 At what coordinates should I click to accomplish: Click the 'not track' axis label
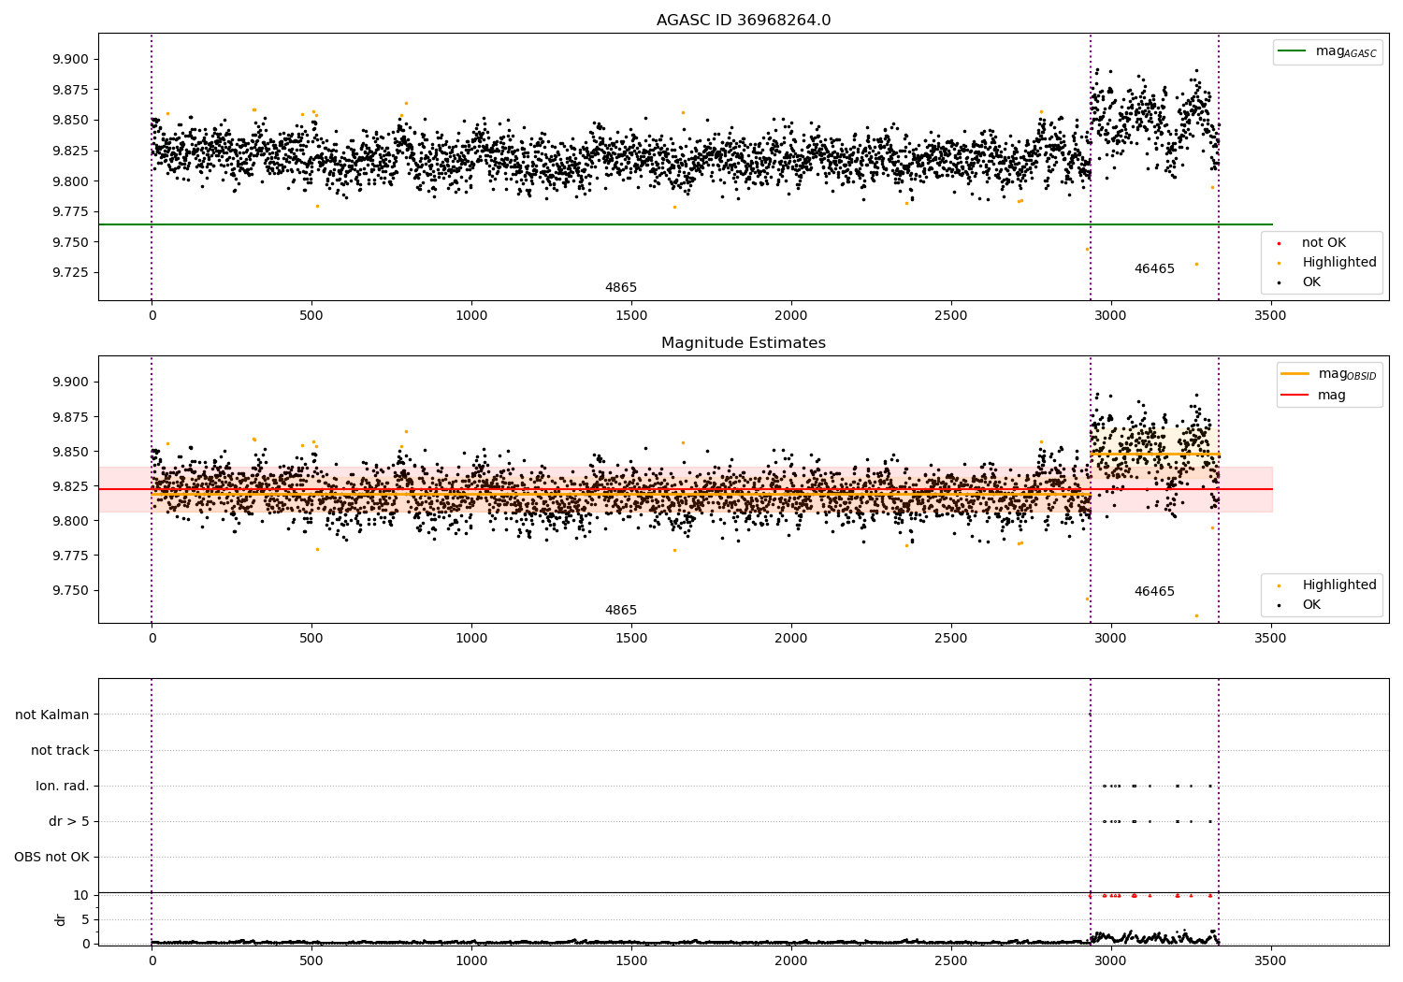pos(60,750)
